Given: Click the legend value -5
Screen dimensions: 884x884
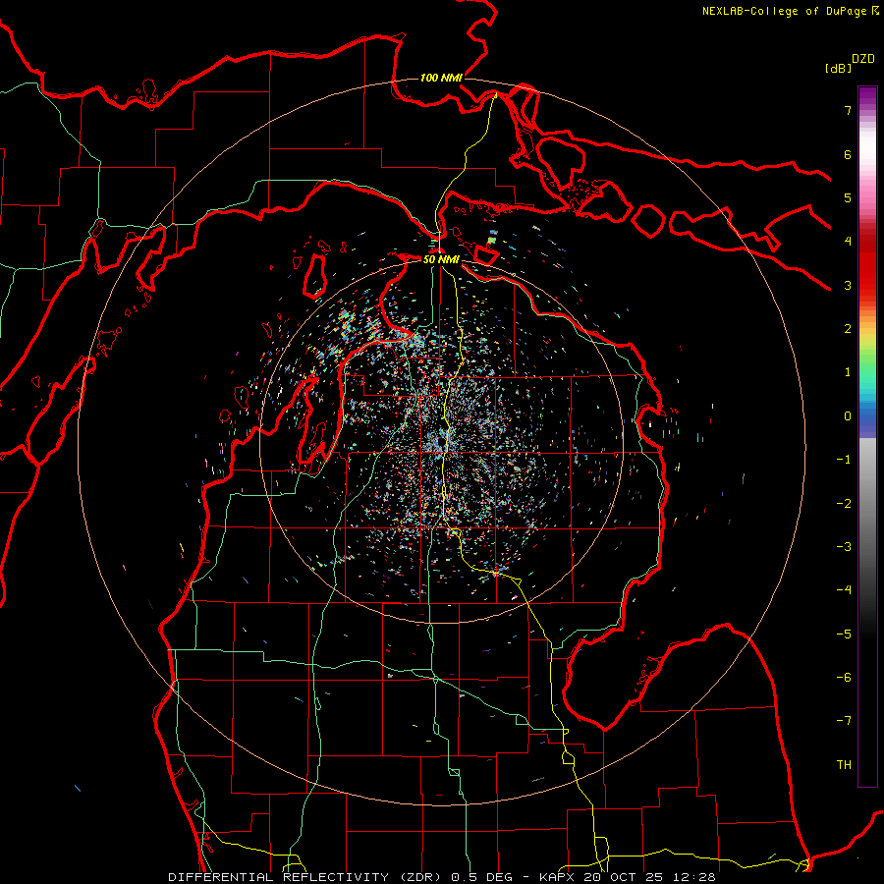Looking at the screenshot, I should 844,635.
